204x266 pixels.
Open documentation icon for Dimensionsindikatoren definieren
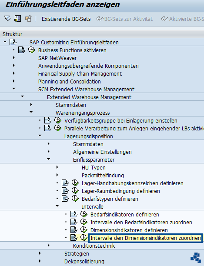click(74, 229)
